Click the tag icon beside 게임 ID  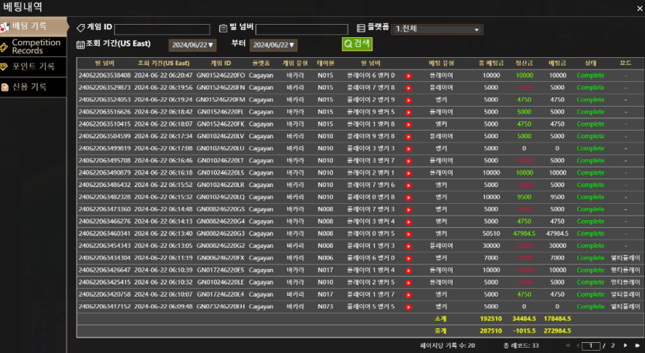coord(80,28)
